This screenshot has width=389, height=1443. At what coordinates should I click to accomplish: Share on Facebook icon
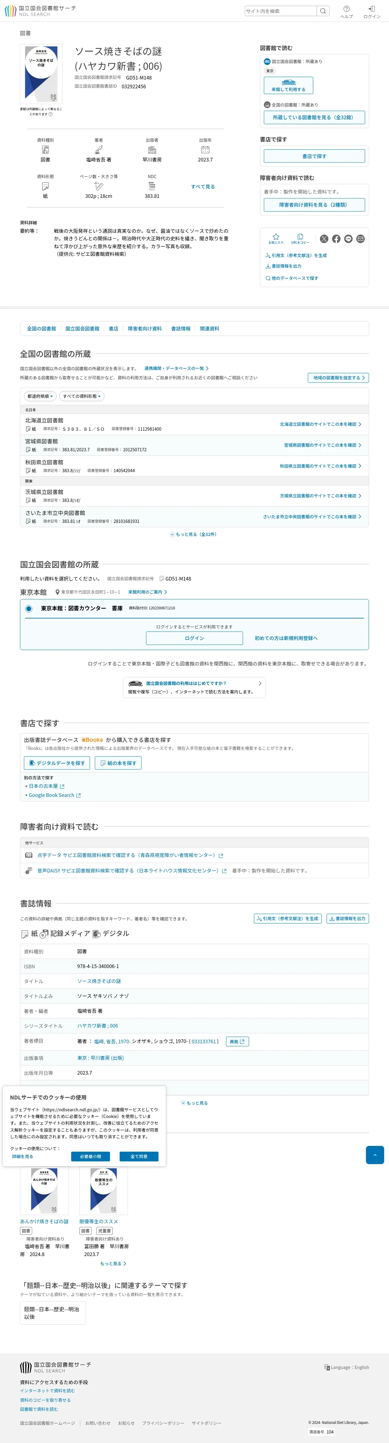(x=336, y=239)
